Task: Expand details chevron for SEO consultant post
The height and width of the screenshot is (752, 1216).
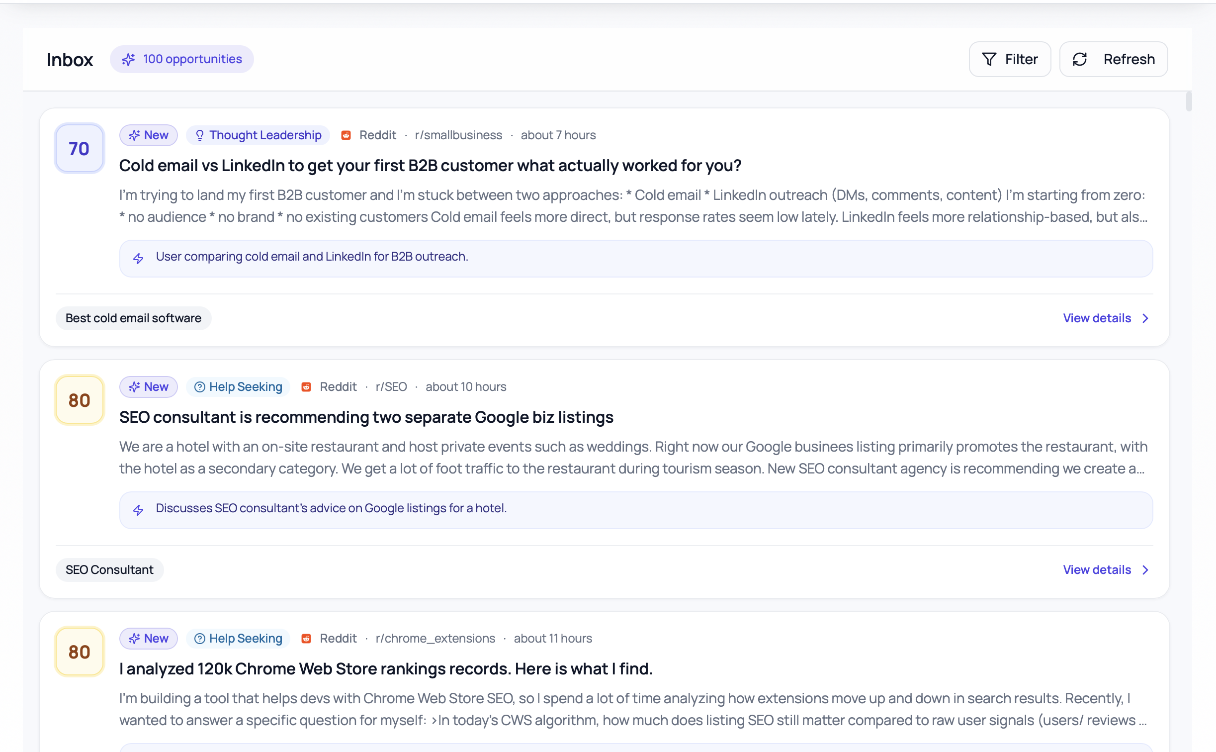Action: 1145,570
